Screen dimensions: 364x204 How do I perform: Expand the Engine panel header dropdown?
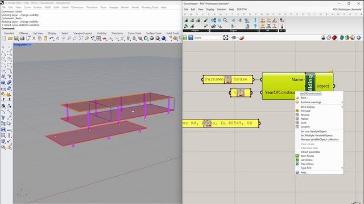point(257,31)
